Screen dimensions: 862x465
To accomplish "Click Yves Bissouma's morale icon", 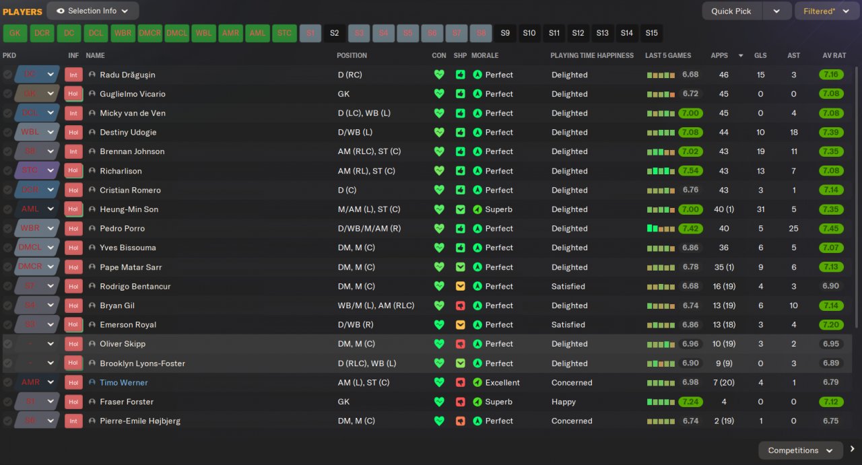I will [477, 248].
